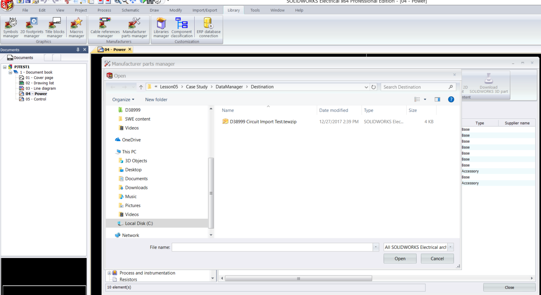Expand Process and instrumentation category
Image resolution: width=541 pixels, height=295 pixels.
pos(109,273)
